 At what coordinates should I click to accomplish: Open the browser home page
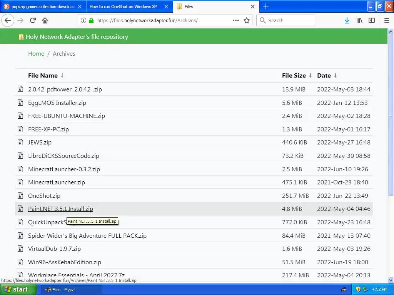(45, 21)
